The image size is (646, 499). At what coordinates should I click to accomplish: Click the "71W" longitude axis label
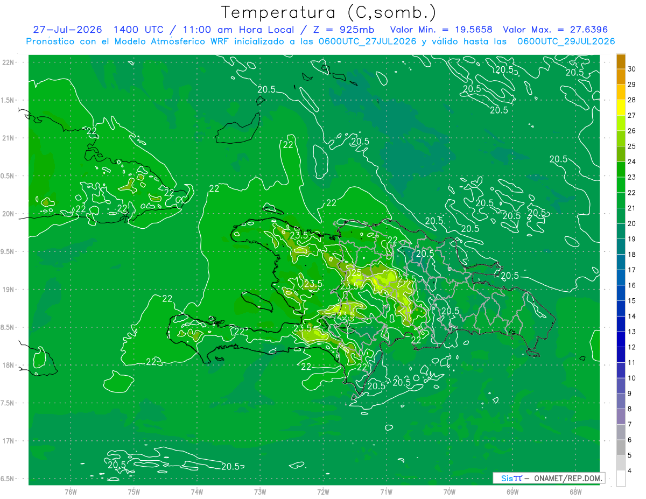tap(386, 492)
